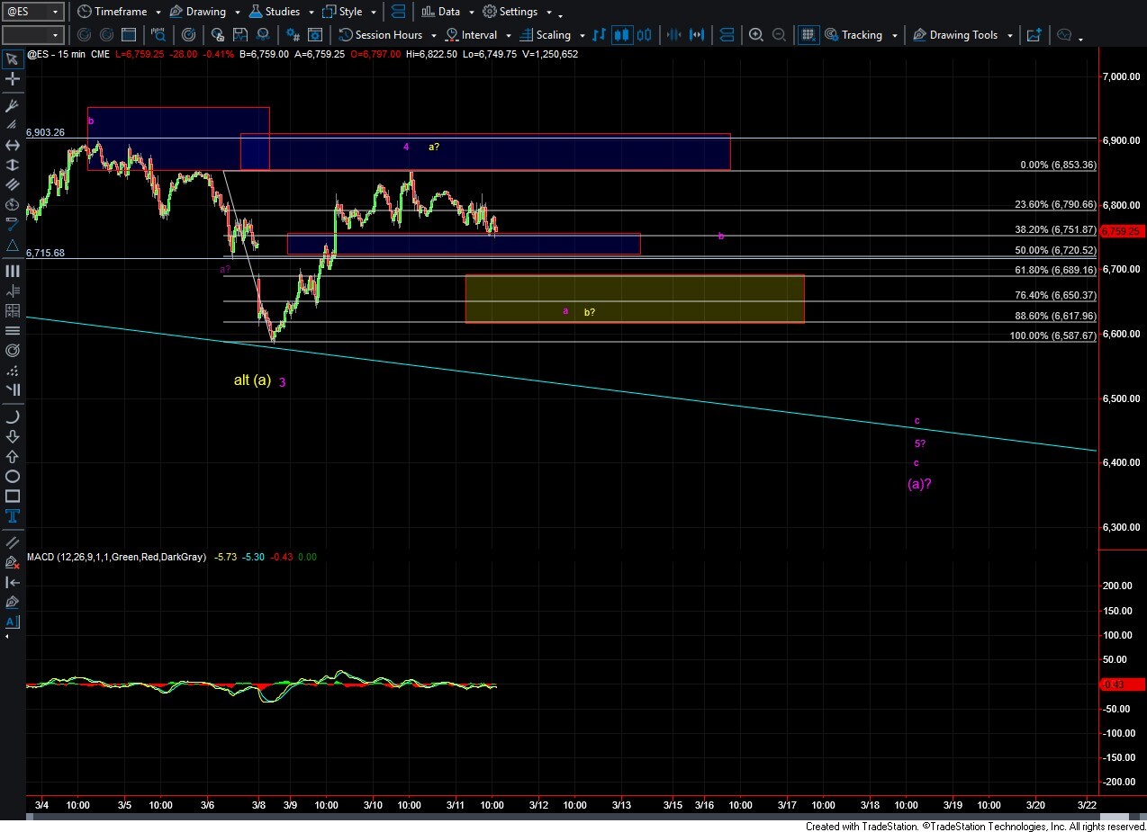Pick the rectangle drawing tool
The height and width of the screenshot is (832, 1147).
(x=13, y=496)
